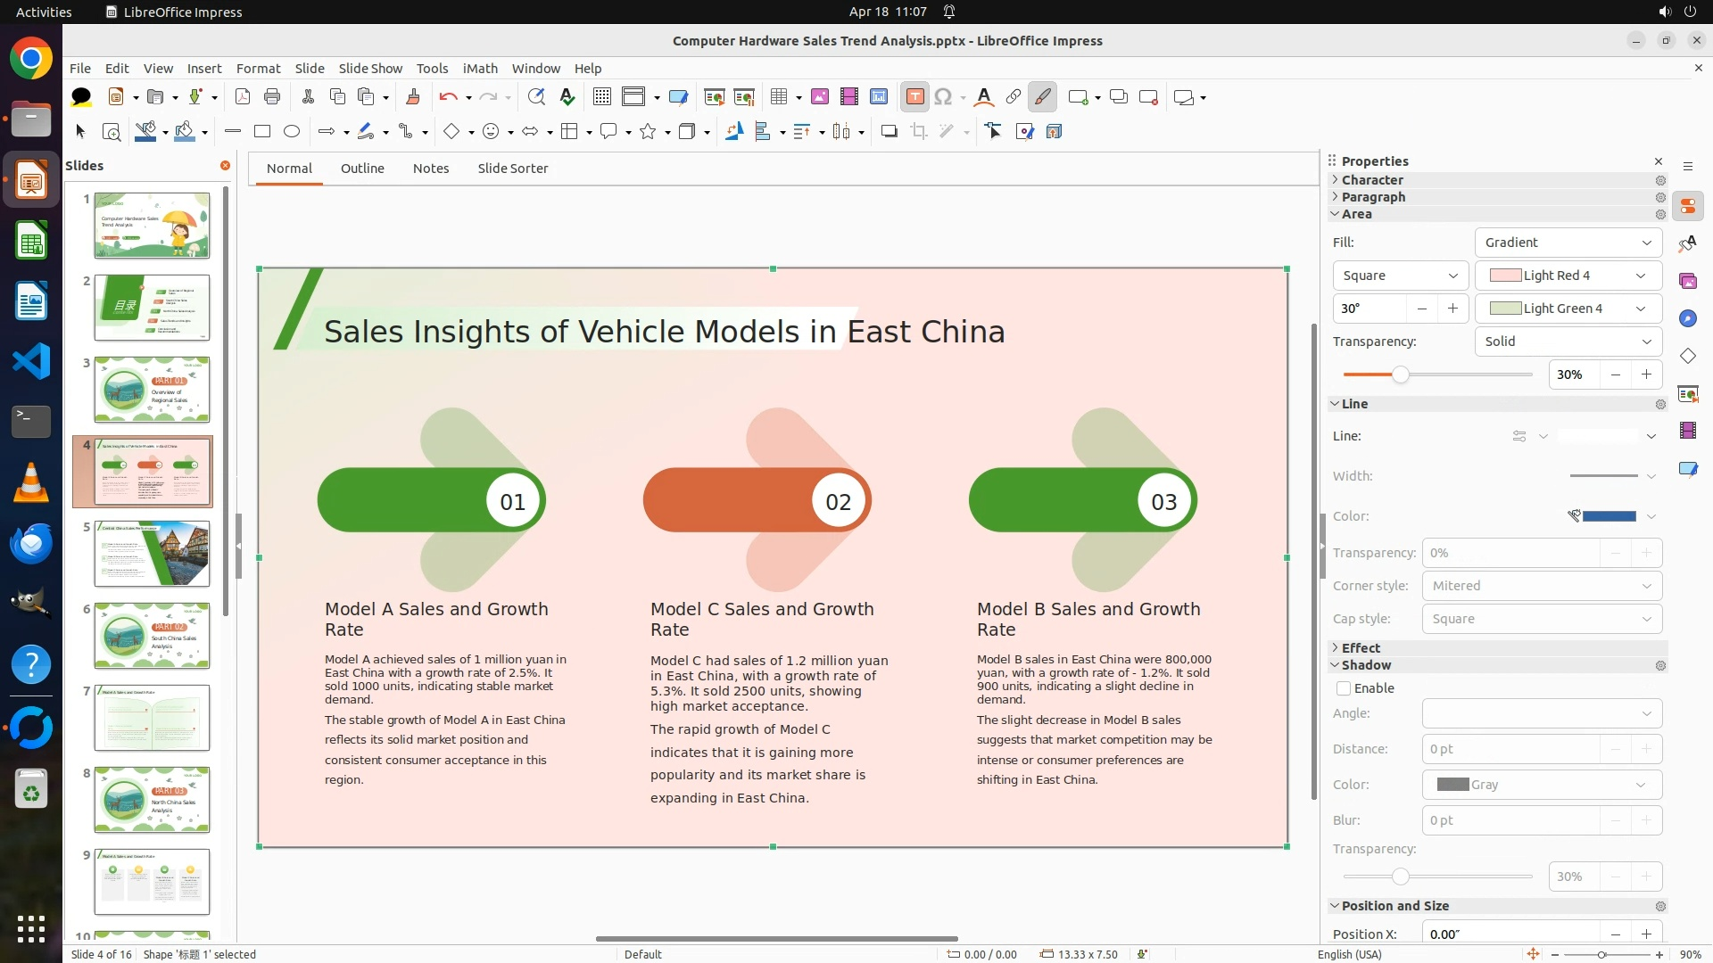This screenshot has width=1713, height=963.
Task: Expand the Character section
Action: click(1372, 180)
